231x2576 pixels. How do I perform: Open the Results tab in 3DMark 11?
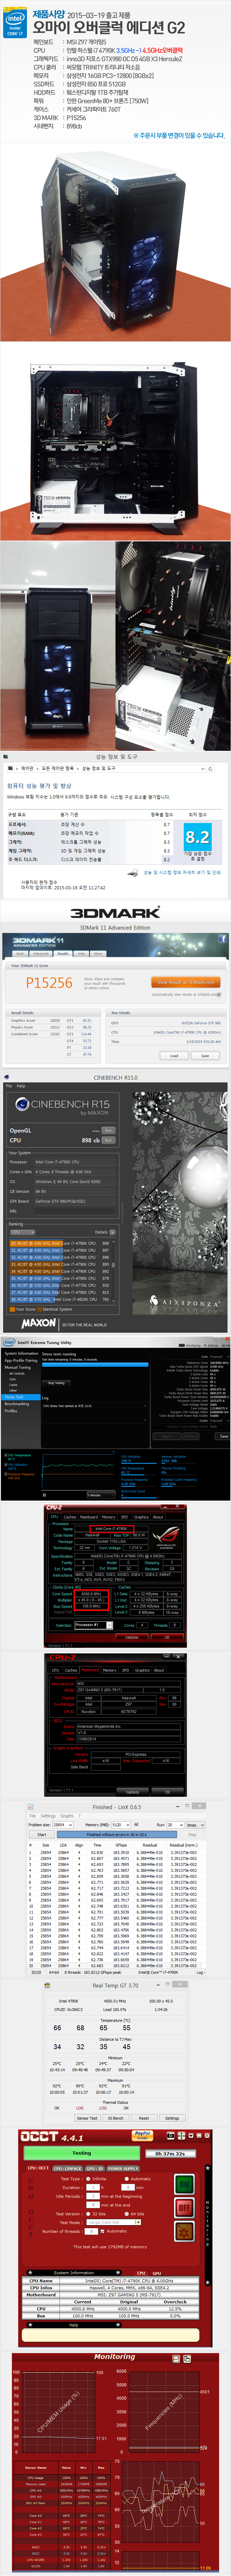63,953
